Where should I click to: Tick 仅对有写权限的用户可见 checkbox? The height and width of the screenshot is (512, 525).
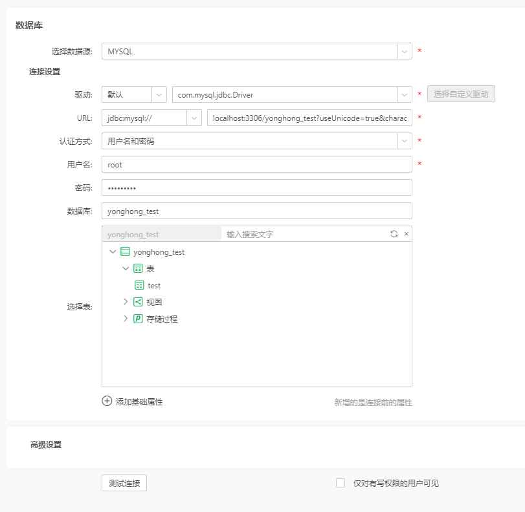coord(341,483)
